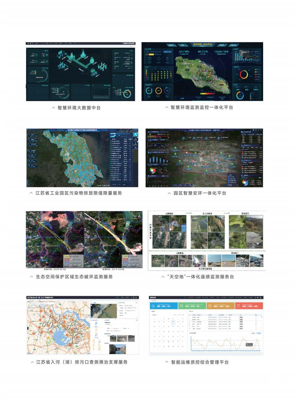Open the left satellite image dated 2018
This screenshot has width=295, height=402.
point(55,239)
